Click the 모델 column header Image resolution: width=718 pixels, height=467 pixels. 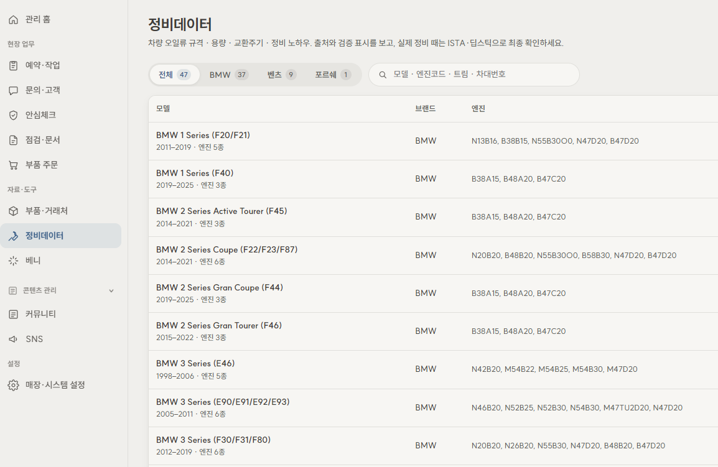pyautogui.click(x=163, y=108)
